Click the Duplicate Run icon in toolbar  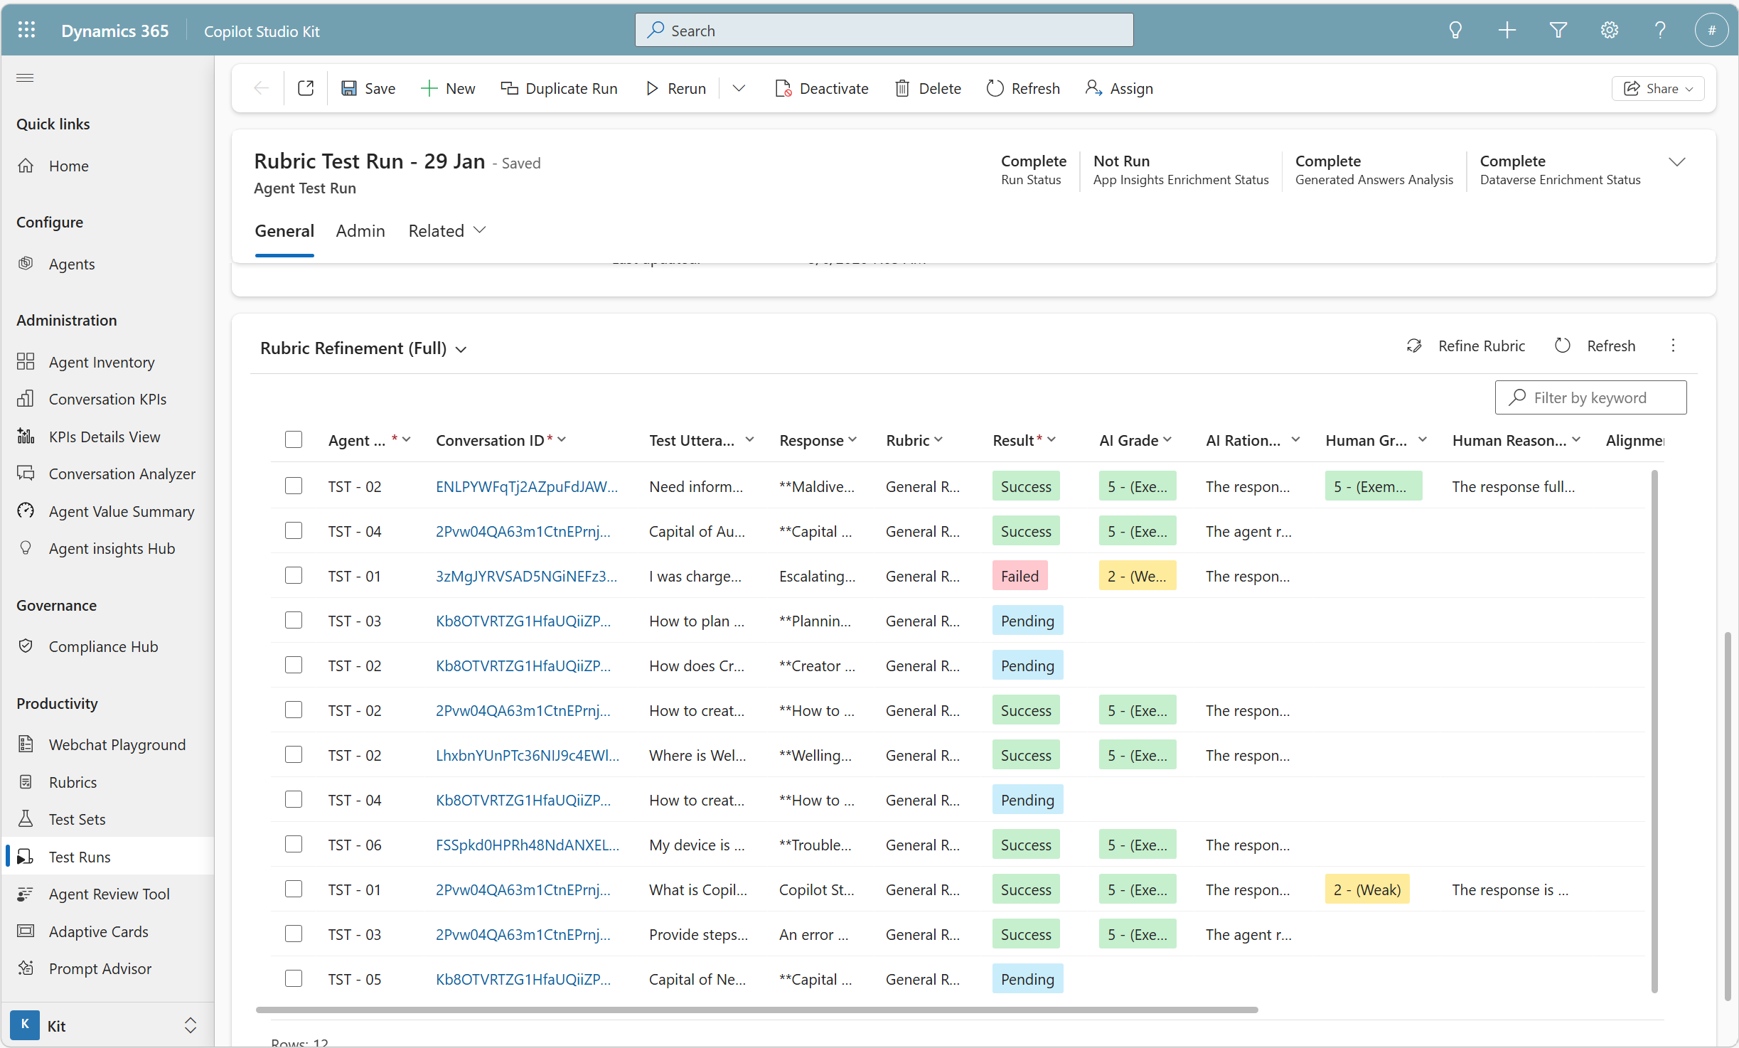[x=509, y=88]
